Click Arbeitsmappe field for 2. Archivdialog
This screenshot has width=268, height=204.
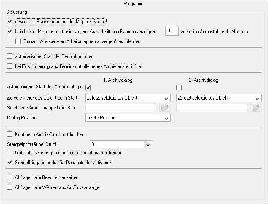click(x=212, y=108)
